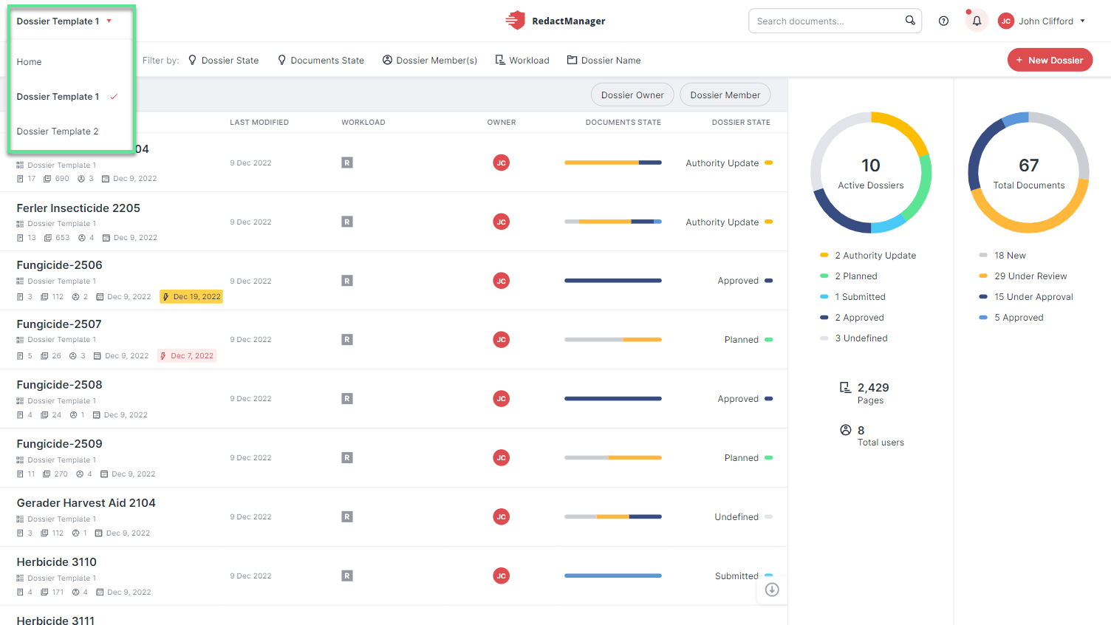Click the red Dec 7, 2022 due date badge
The image size is (1111, 625).
point(187,356)
